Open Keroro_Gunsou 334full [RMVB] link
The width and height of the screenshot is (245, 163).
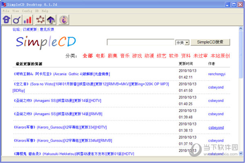click(62, 141)
